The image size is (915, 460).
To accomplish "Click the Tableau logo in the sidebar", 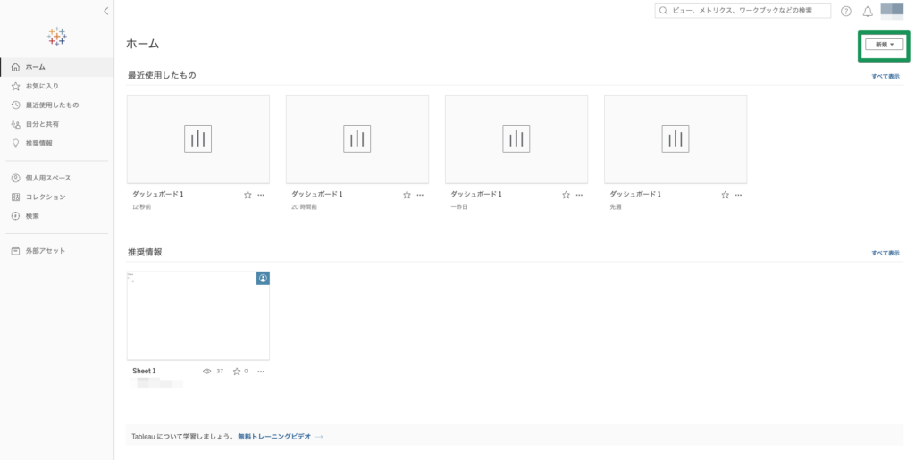I will [56, 37].
